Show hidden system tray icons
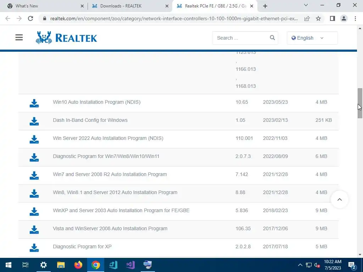Viewport: 363px width, 272px height. point(300,265)
